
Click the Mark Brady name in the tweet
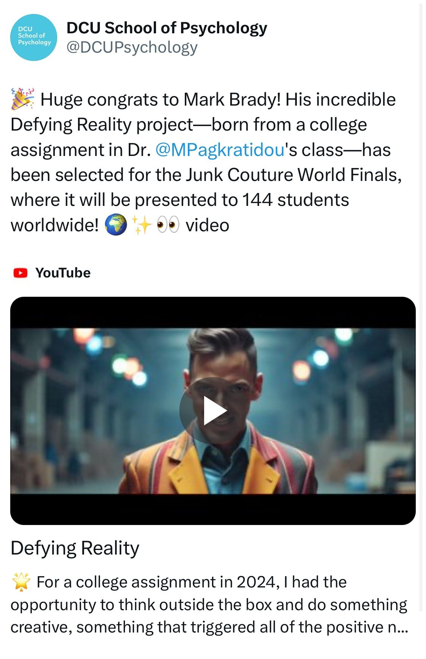(x=232, y=100)
